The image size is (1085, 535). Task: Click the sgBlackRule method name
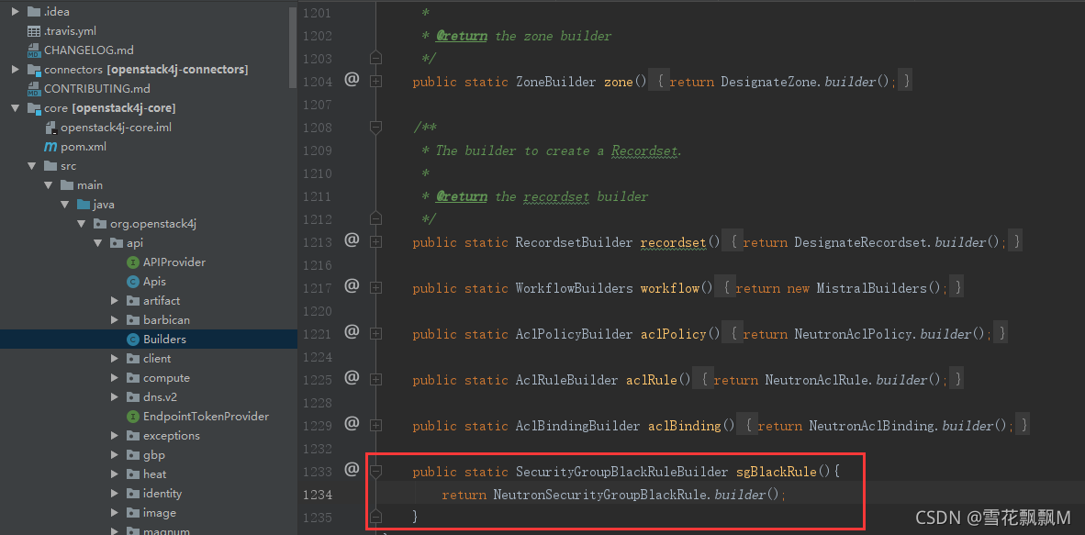pyautogui.click(x=777, y=472)
